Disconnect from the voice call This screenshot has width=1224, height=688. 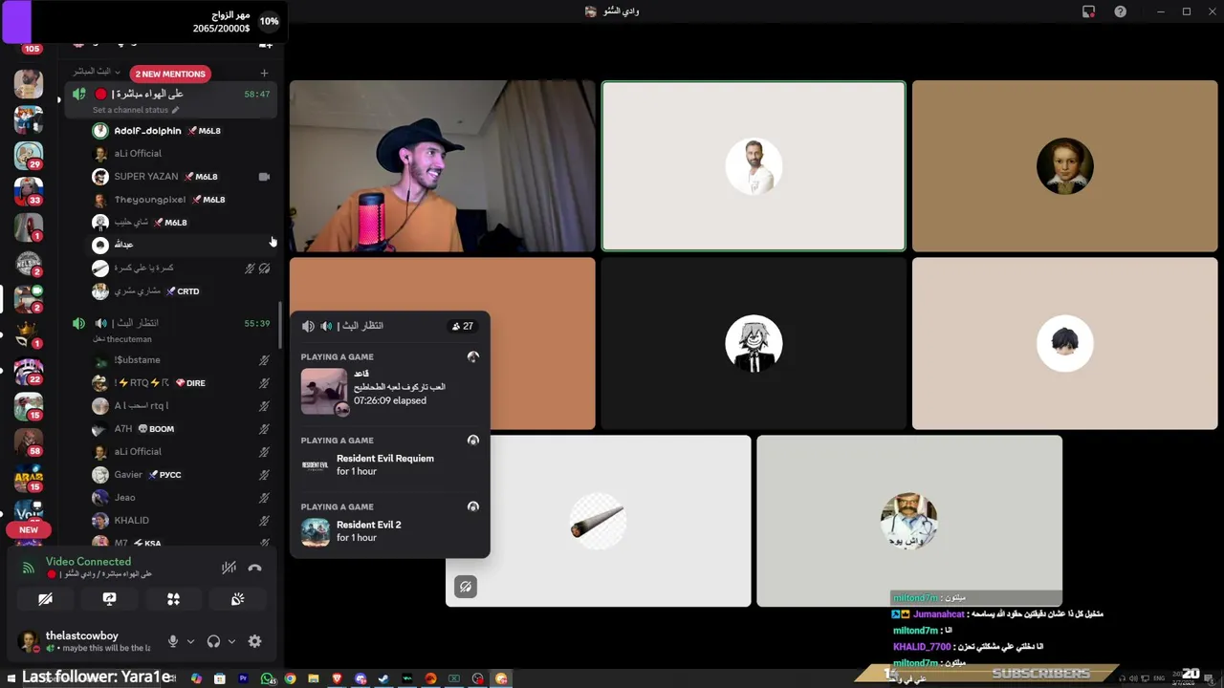(x=254, y=568)
